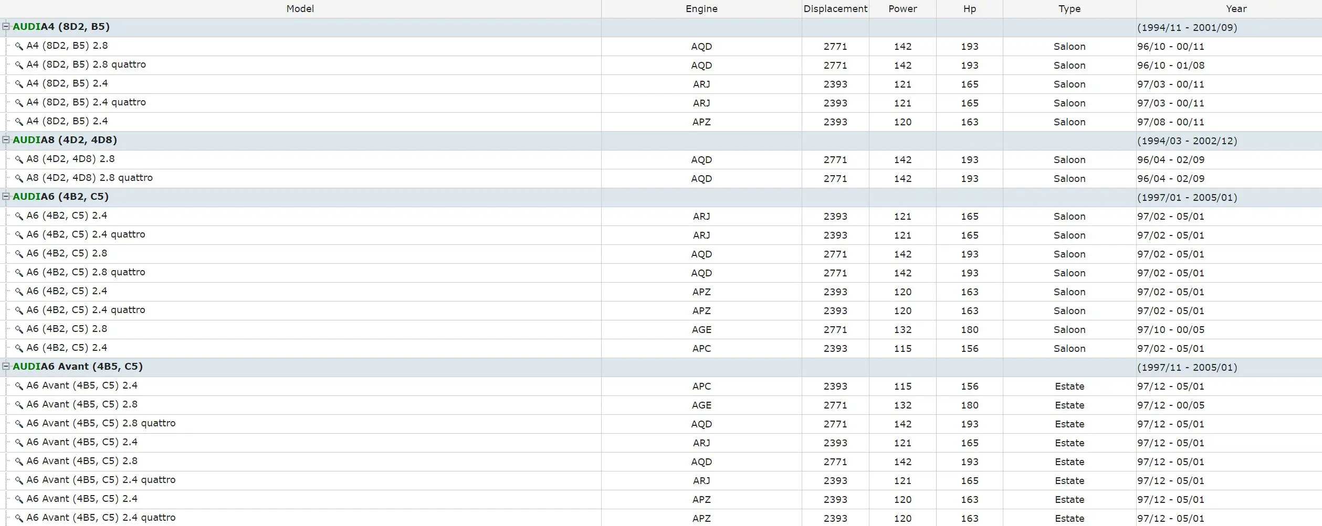
Task: Click Power value 115 in A6 Avant row
Action: point(903,387)
